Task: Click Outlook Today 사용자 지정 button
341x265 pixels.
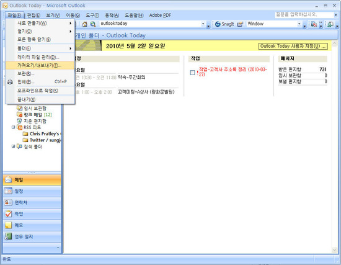Action: 293,46
